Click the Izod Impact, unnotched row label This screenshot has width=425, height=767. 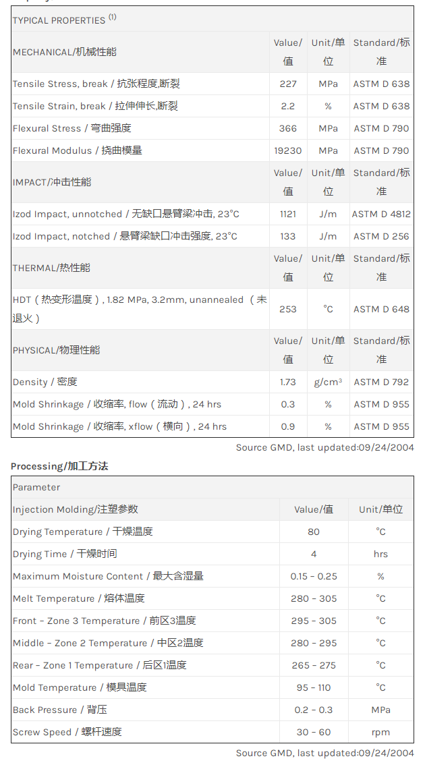pyautogui.click(x=126, y=214)
